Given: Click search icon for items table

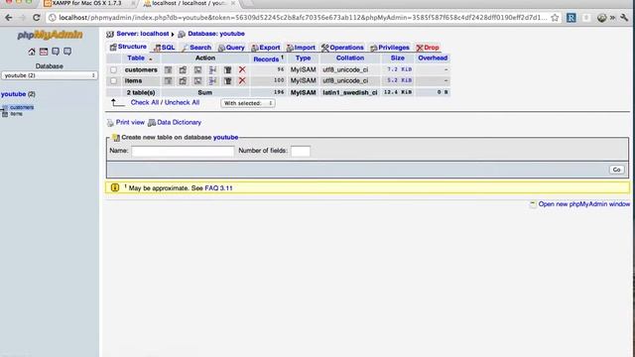Looking at the screenshot, I should coord(197,80).
